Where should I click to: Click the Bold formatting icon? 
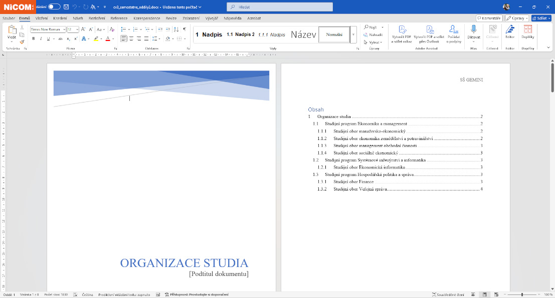point(33,38)
